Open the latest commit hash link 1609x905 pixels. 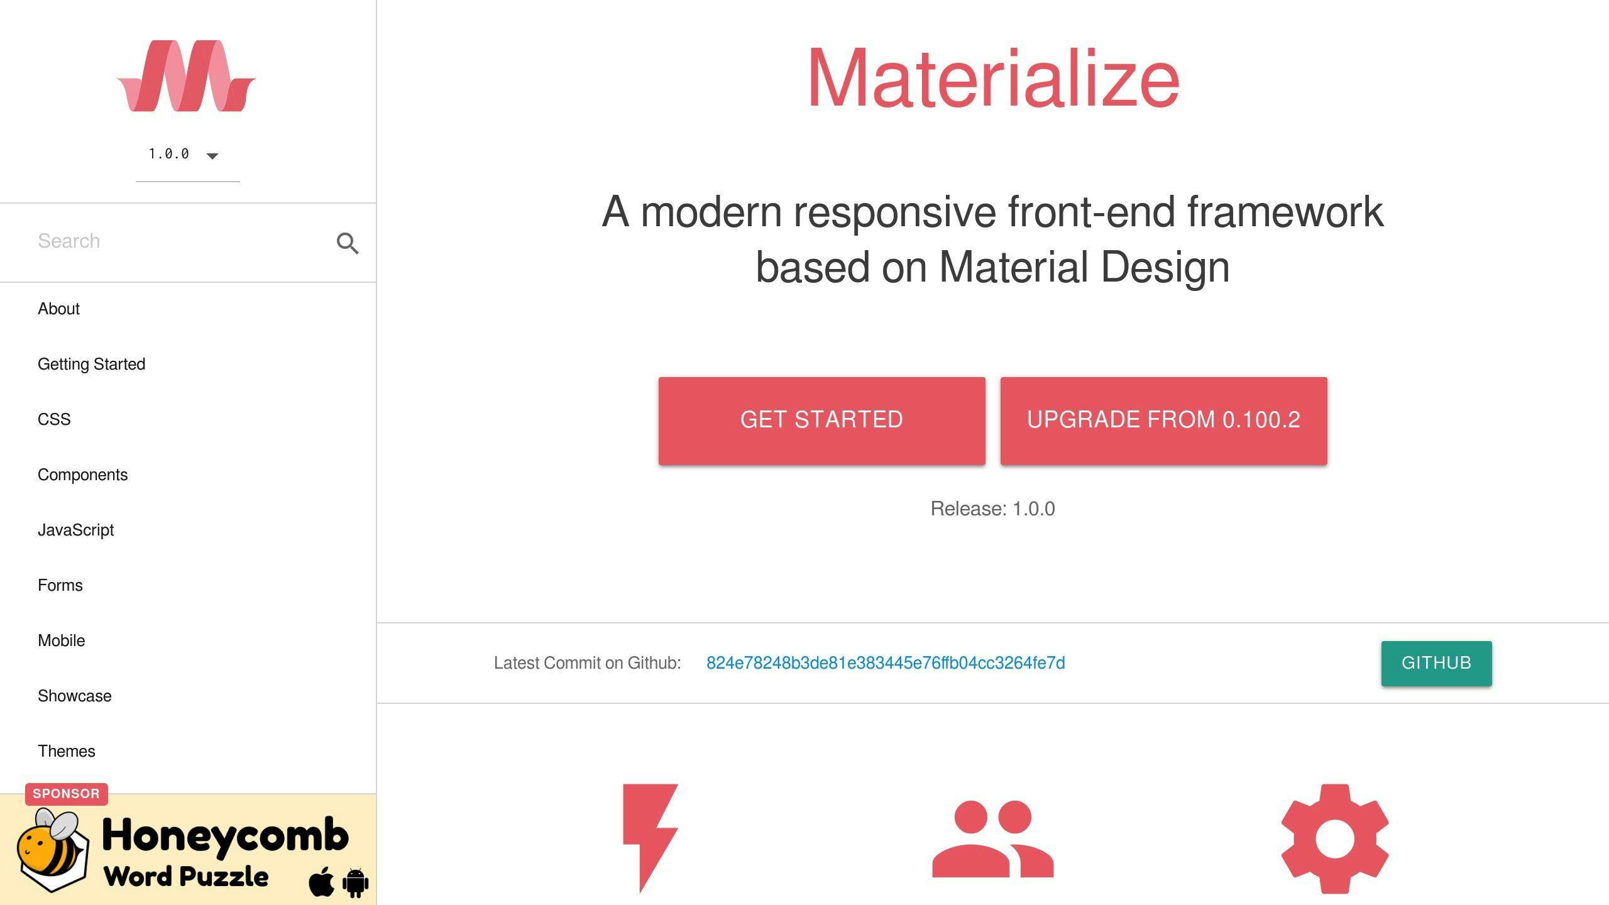[885, 662]
